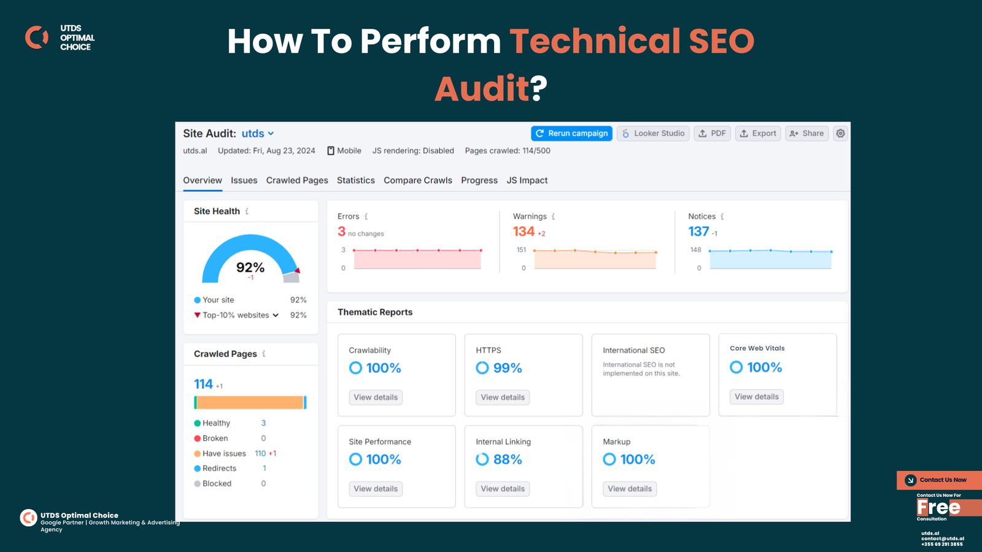Click the Healthy pages count 3
The height and width of the screenshot is (552, 982).
click(263, 423)
